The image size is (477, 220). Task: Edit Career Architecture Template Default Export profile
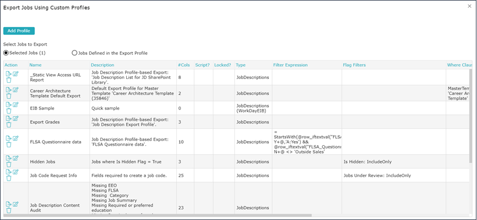tap(15, 90)
